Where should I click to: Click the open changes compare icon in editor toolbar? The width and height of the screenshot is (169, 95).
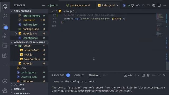[x=133, y=5]
